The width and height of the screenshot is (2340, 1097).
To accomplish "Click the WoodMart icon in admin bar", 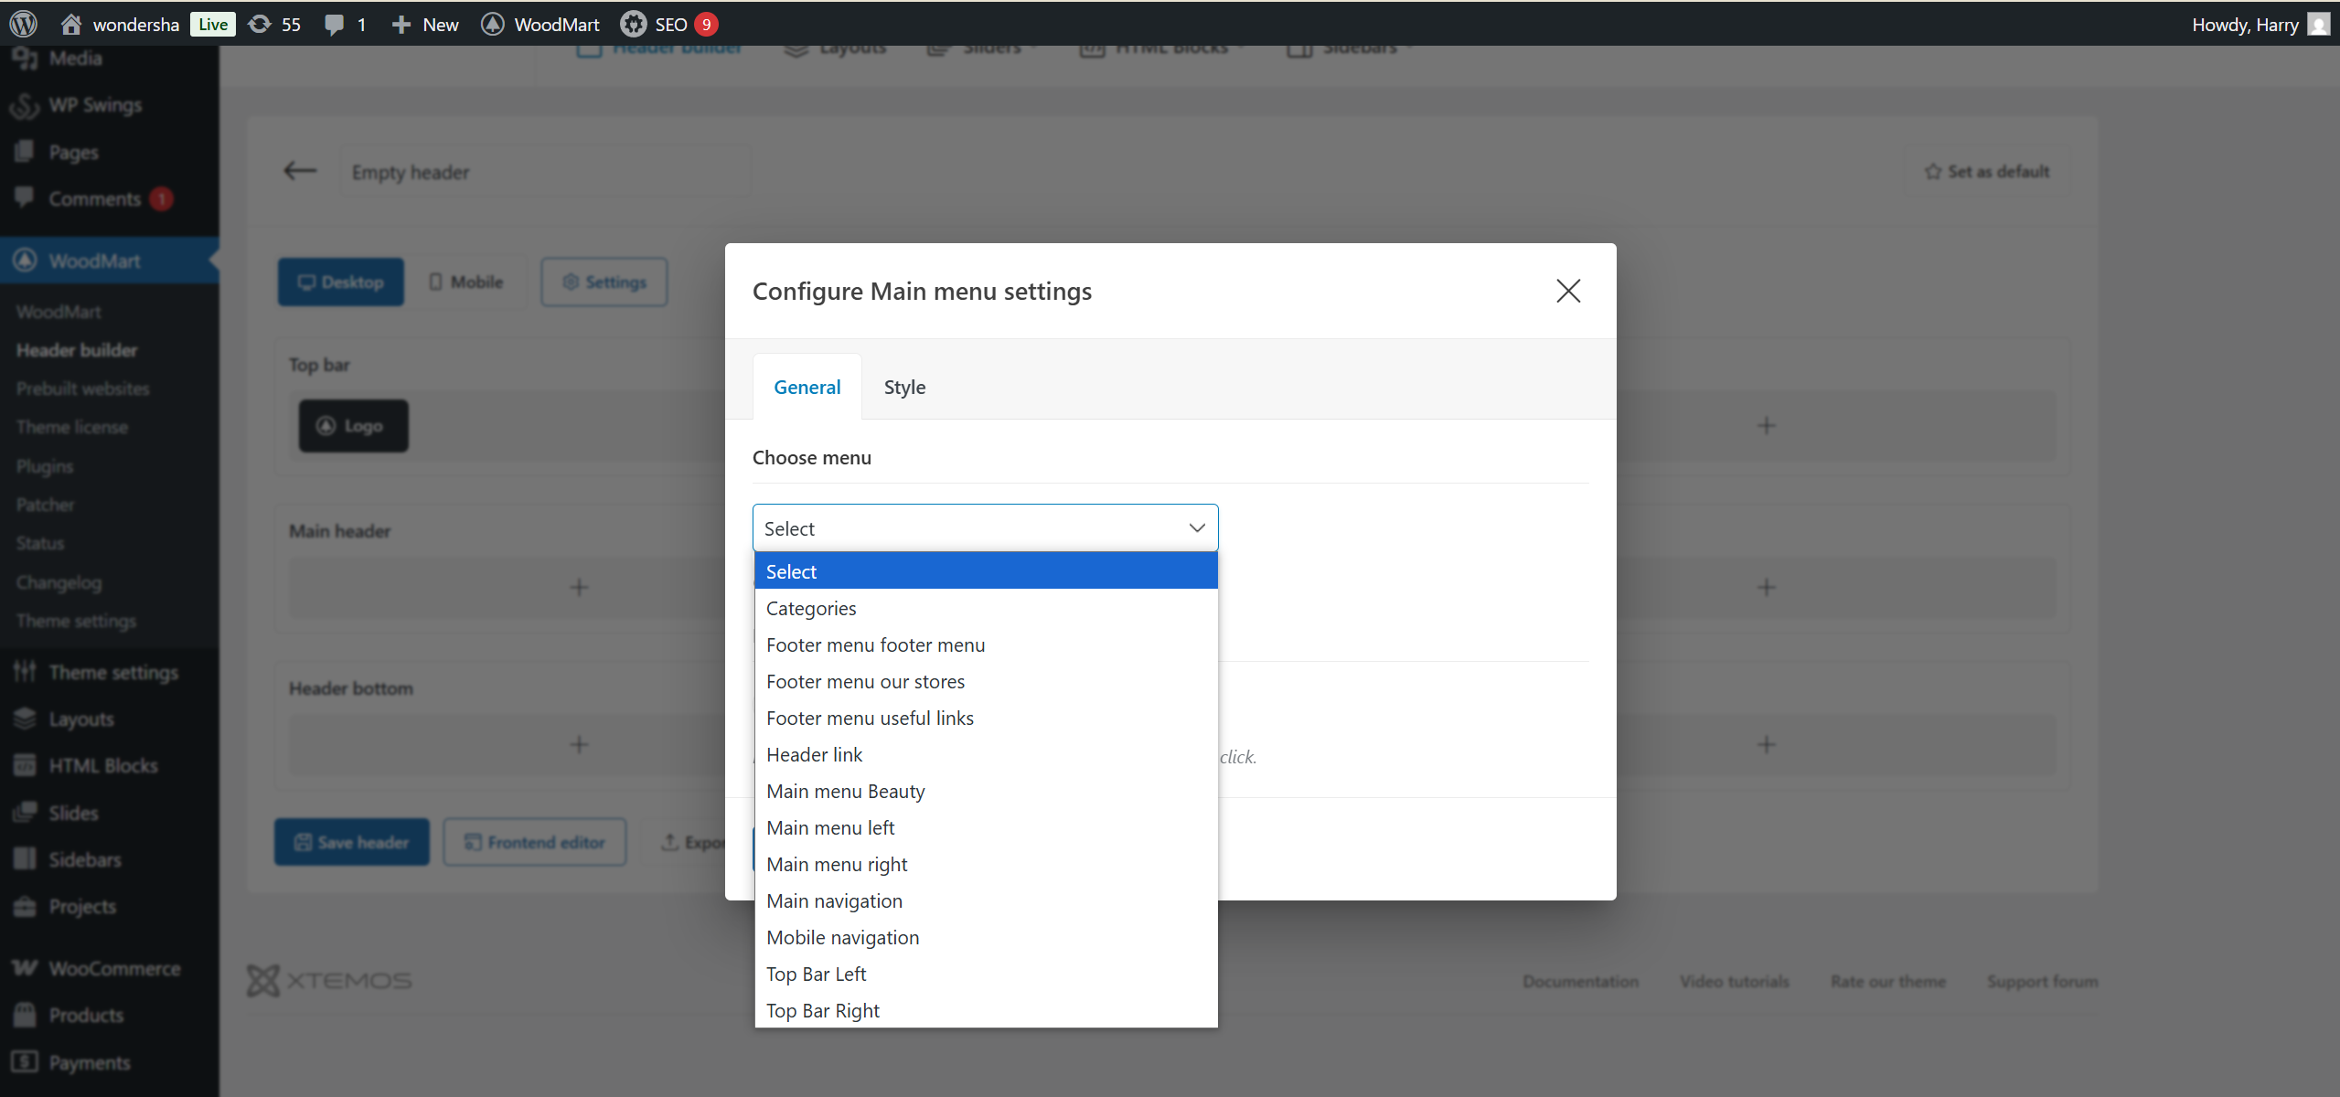I will (493, 24).
